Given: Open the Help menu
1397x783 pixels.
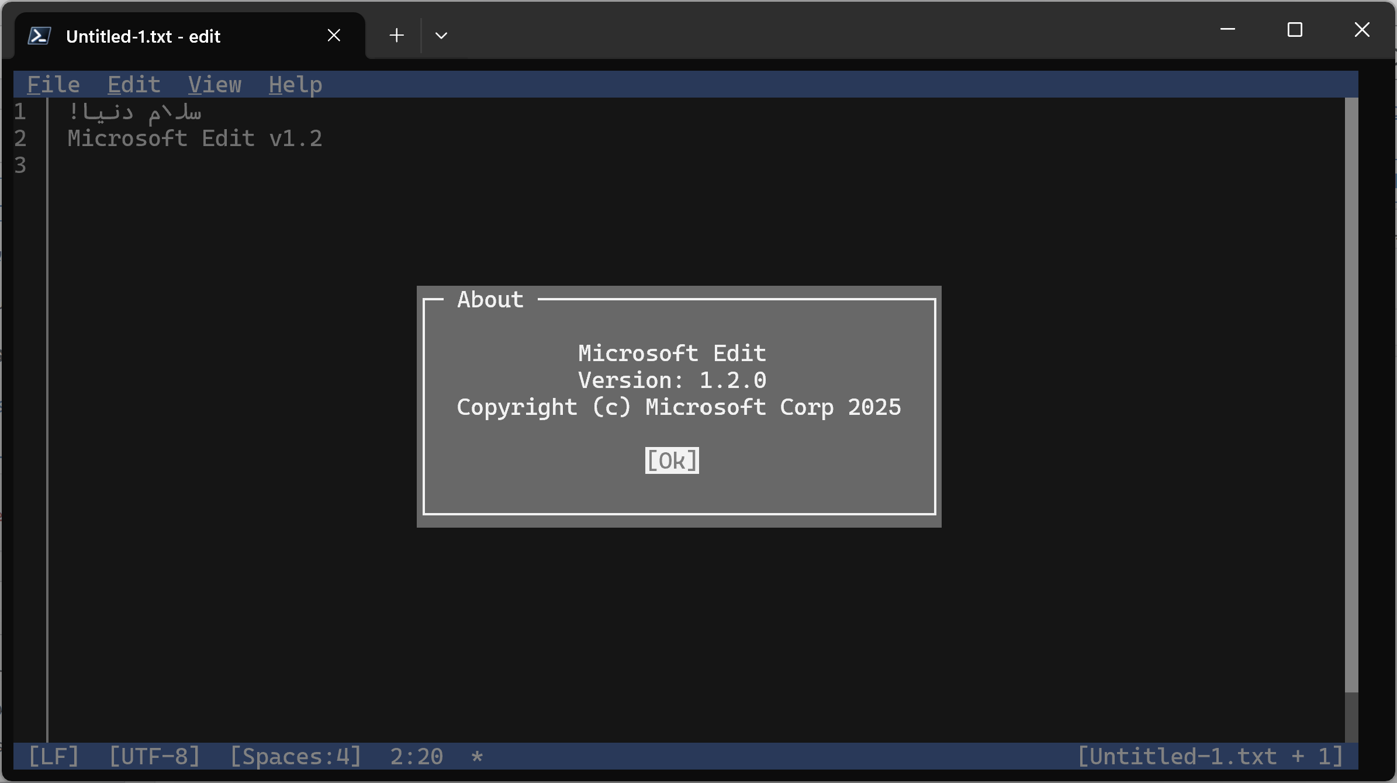Looking at the screenshot, I should [295, 85].
